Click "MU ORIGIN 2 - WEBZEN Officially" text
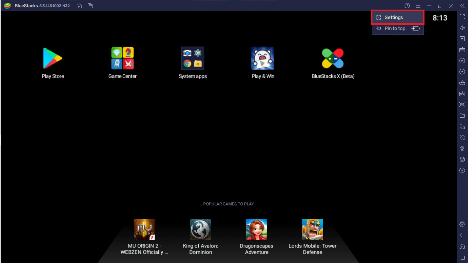468x263 pixels. (x=144, y=249)
